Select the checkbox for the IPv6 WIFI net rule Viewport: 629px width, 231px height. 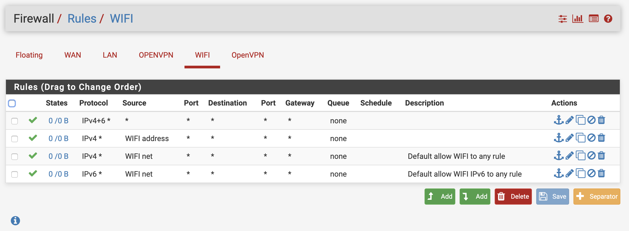[15, 174]
